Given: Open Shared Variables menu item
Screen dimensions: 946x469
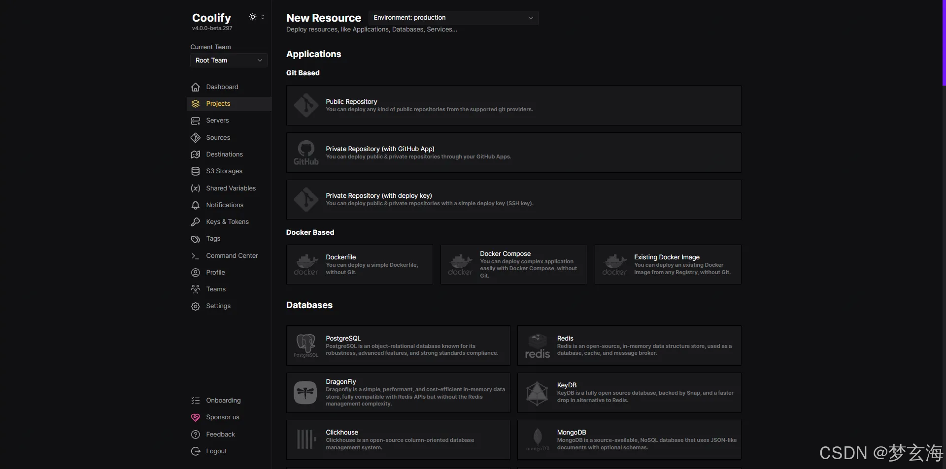Looking at the screenshot, I should click(229, 188).
